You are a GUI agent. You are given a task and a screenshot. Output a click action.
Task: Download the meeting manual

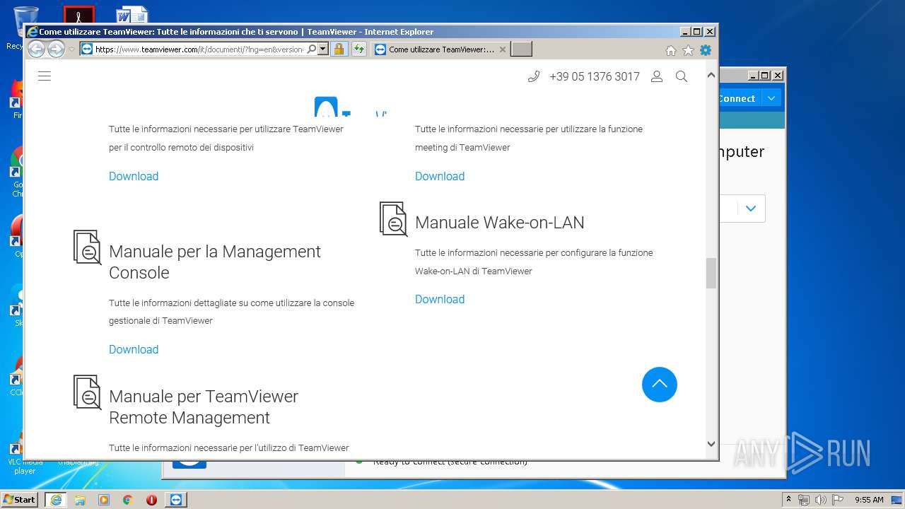[x=440, y=176]
